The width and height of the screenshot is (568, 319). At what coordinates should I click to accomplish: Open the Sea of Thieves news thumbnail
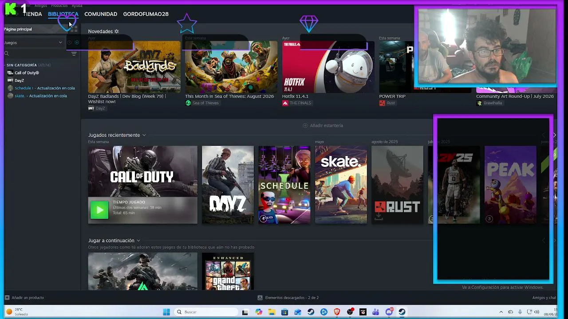231,67
